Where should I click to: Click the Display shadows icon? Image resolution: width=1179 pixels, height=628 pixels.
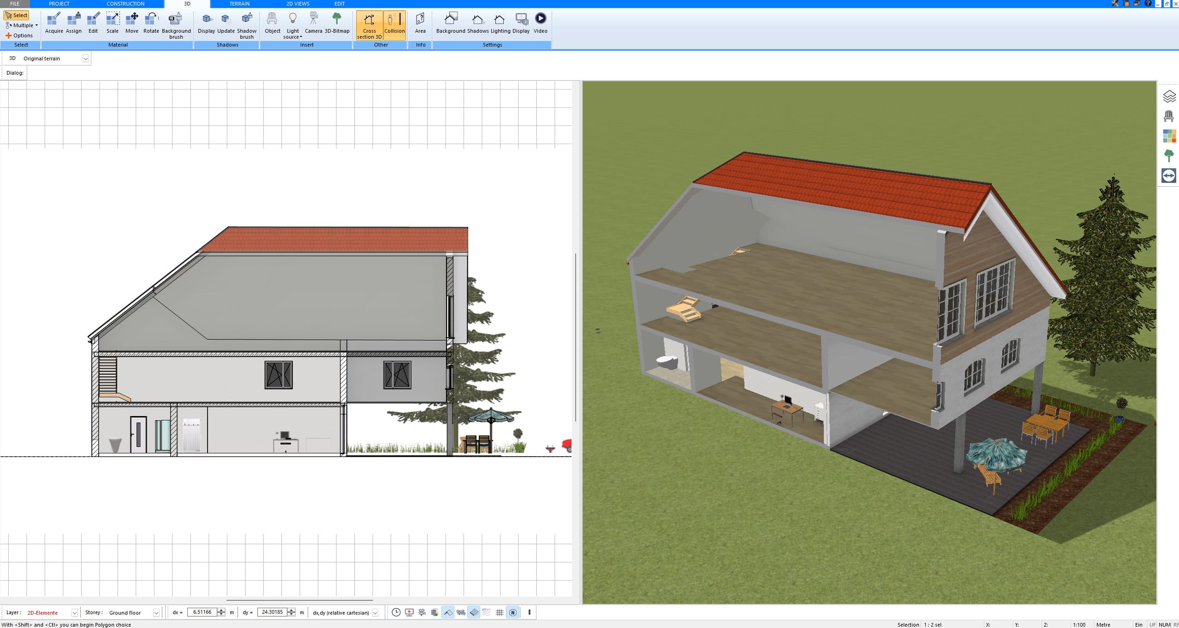click(207, 23)
